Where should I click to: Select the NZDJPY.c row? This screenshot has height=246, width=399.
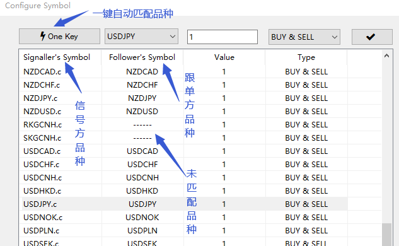183,98
